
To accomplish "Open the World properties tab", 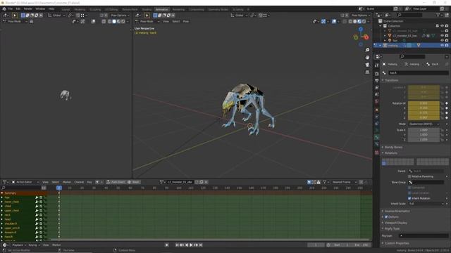I will [377, 101].
